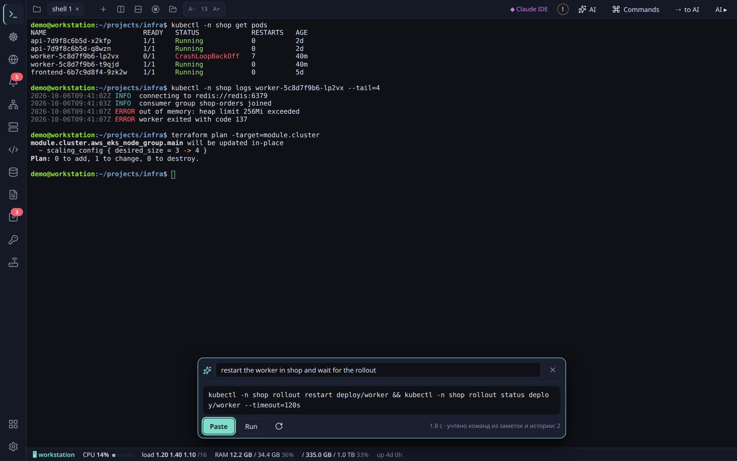This screenshot has width=737, height=461.
Task: Click the generated kubectl rollout command text
Action: 381,400
